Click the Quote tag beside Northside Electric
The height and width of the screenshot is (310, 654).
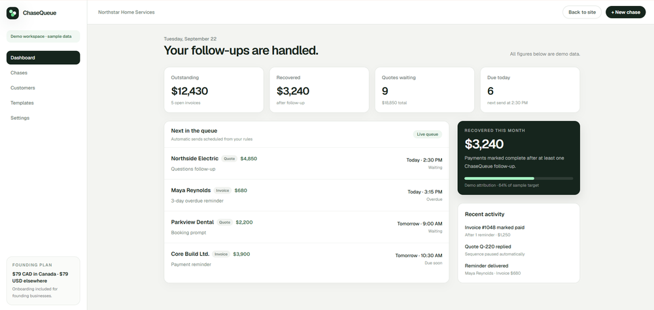point(230,158)
